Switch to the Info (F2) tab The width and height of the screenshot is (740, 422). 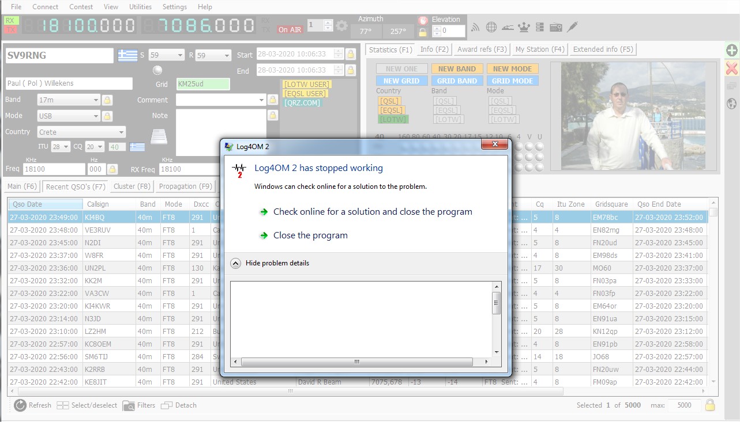[435, 50]
